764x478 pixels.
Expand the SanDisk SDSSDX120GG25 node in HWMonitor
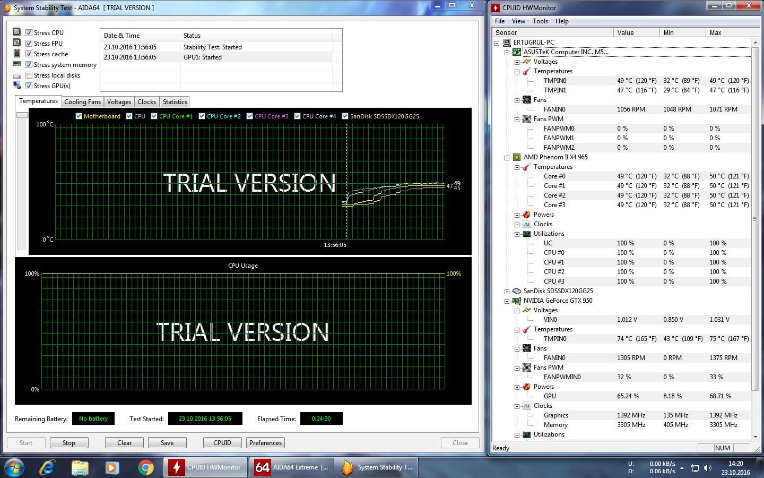507,292
